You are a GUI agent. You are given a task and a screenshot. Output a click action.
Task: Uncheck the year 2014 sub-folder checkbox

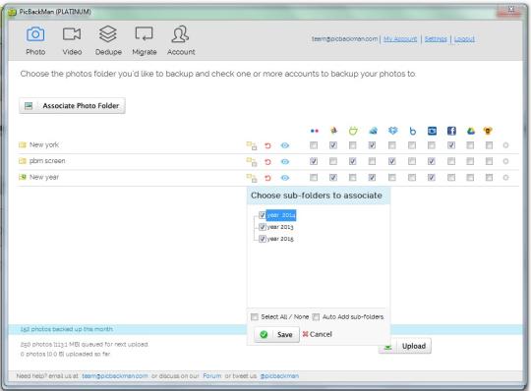pyautogui.click(x=263, y=215)
